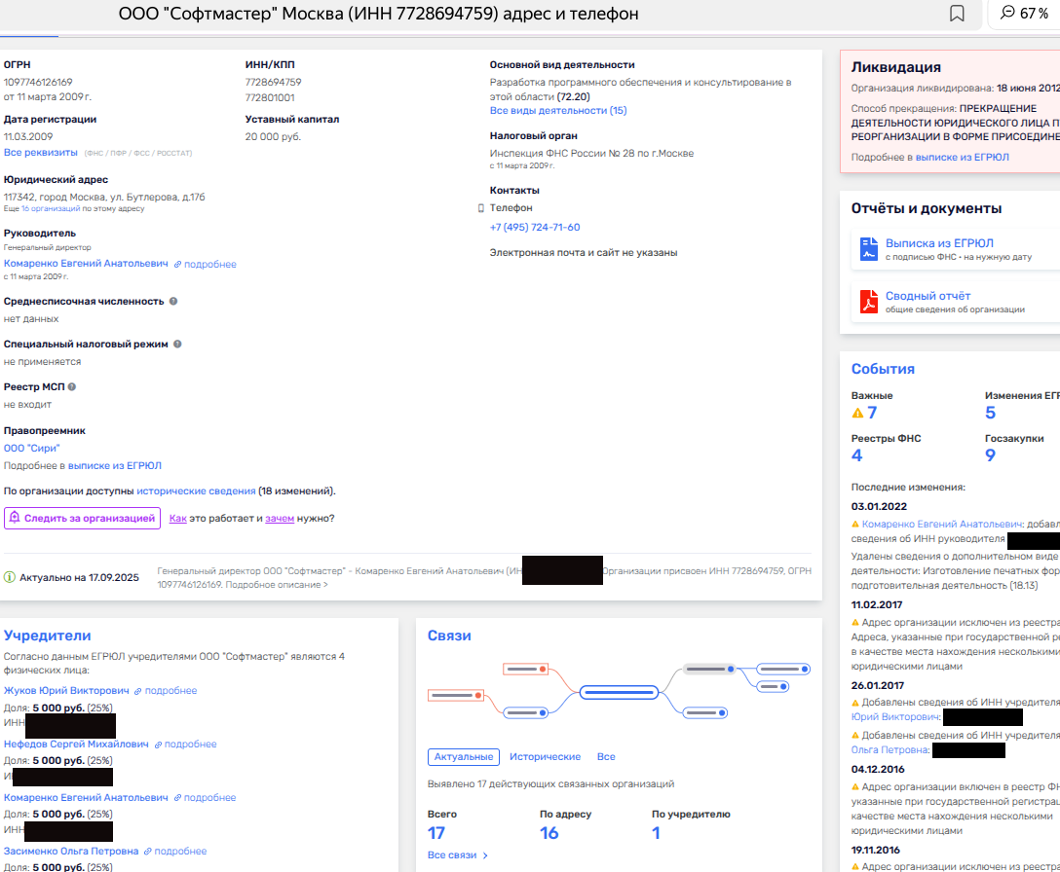Open the 67% zoom control
The height and width of the screenshot is (872, 1060).
coord(1023,14)
